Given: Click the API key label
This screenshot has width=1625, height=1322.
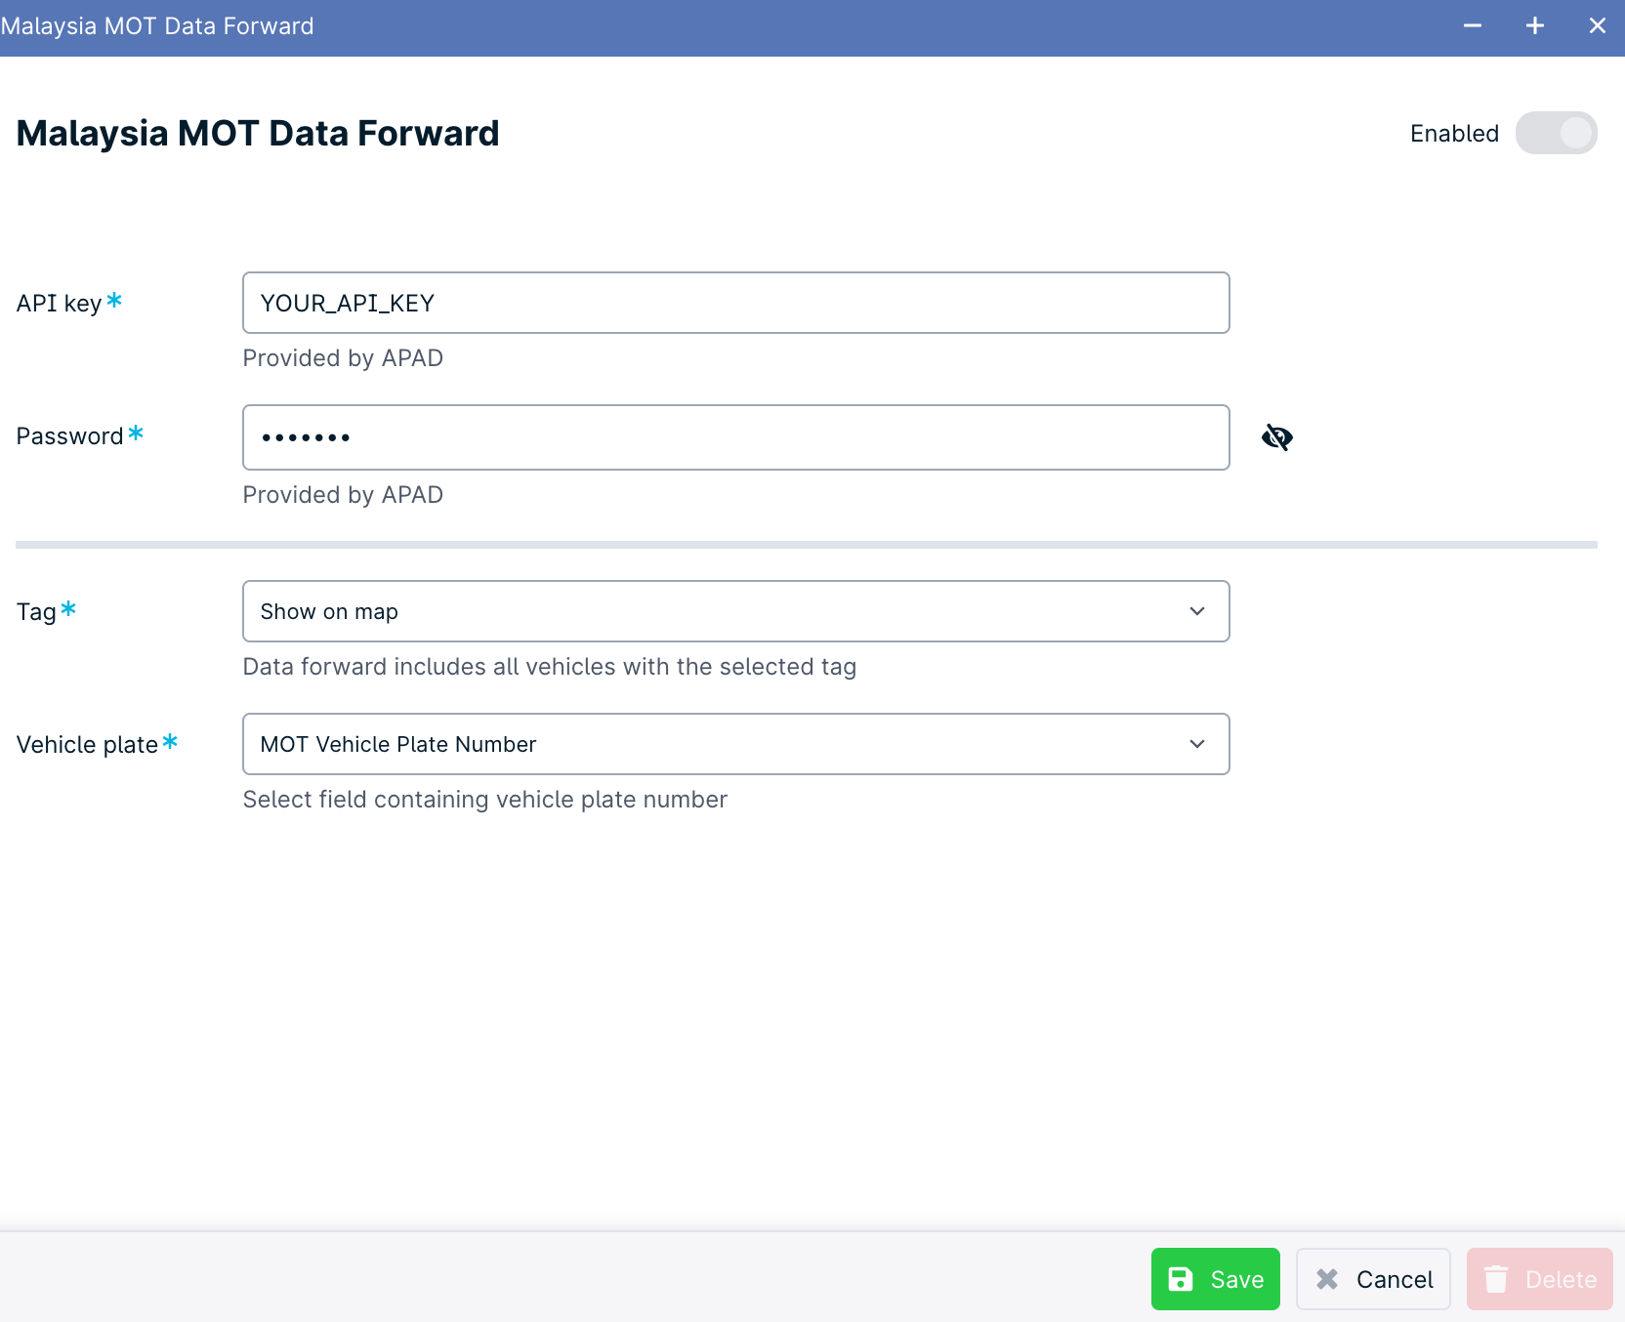Looking at the screenshot, I should pos(60,303).
